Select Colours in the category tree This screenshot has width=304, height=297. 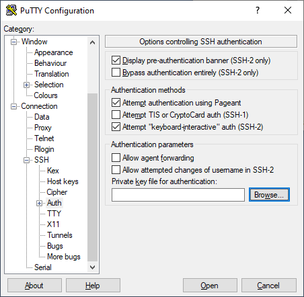(46, 95)
